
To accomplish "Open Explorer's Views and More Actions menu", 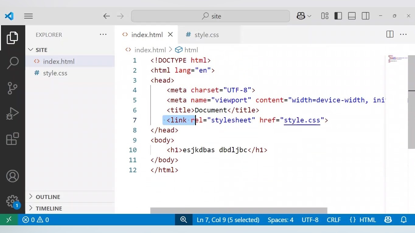I will (x=103, y=35).
